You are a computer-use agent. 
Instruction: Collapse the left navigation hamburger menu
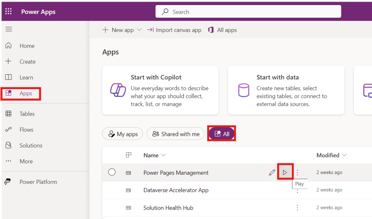[8, 29]
